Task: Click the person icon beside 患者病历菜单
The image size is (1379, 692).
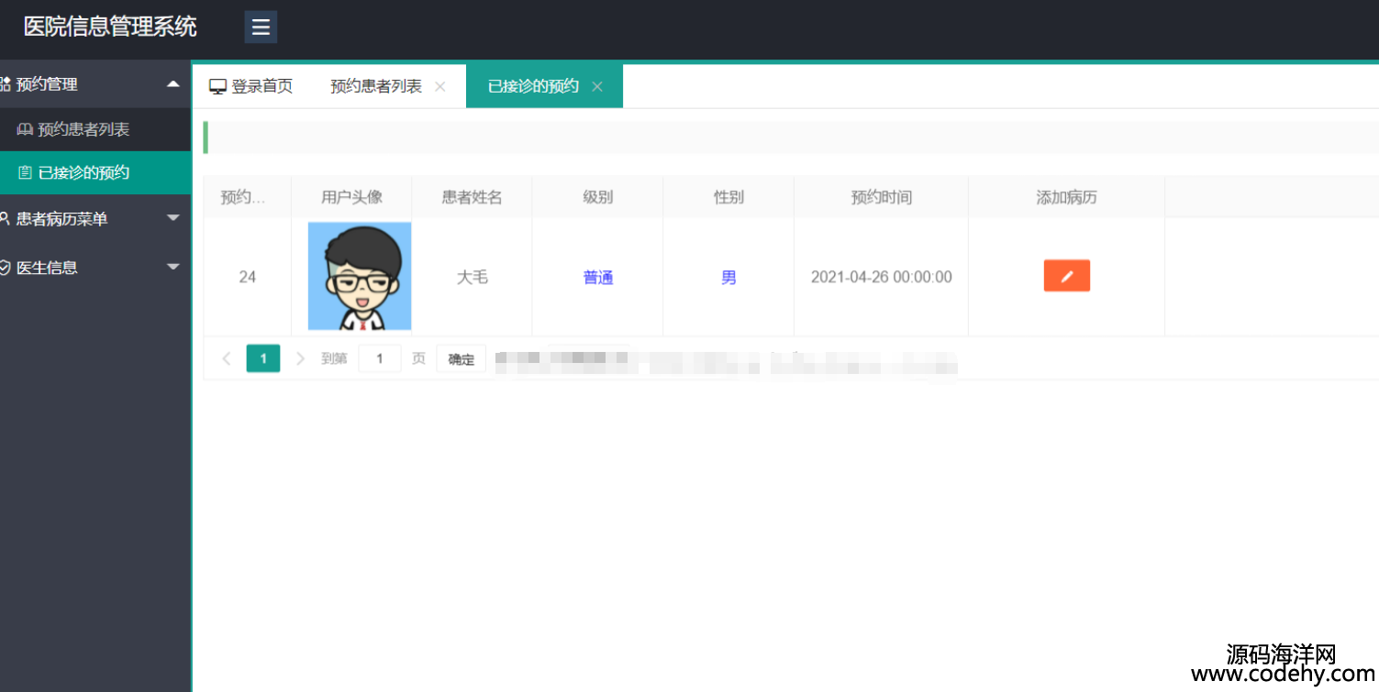Action: pyautogui.click(x=6, y=218)
